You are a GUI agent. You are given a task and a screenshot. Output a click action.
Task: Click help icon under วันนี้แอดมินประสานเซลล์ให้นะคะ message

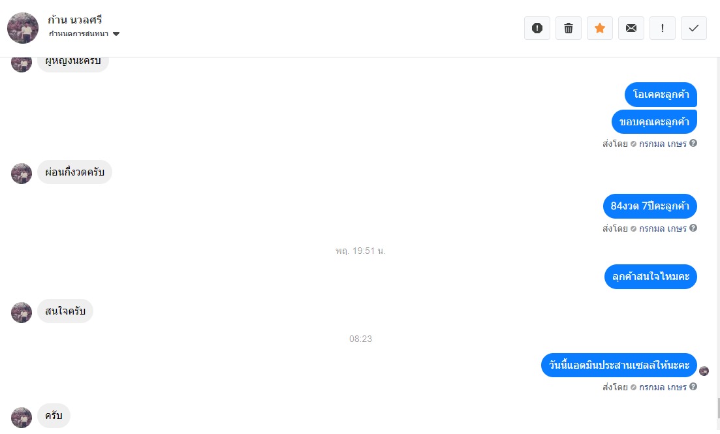pyautogui.click(x=693, y=387)
